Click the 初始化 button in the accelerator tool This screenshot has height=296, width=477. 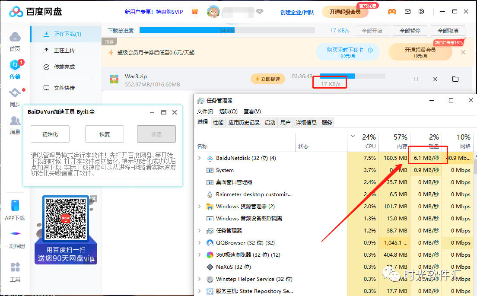click(x=50, y=134)
